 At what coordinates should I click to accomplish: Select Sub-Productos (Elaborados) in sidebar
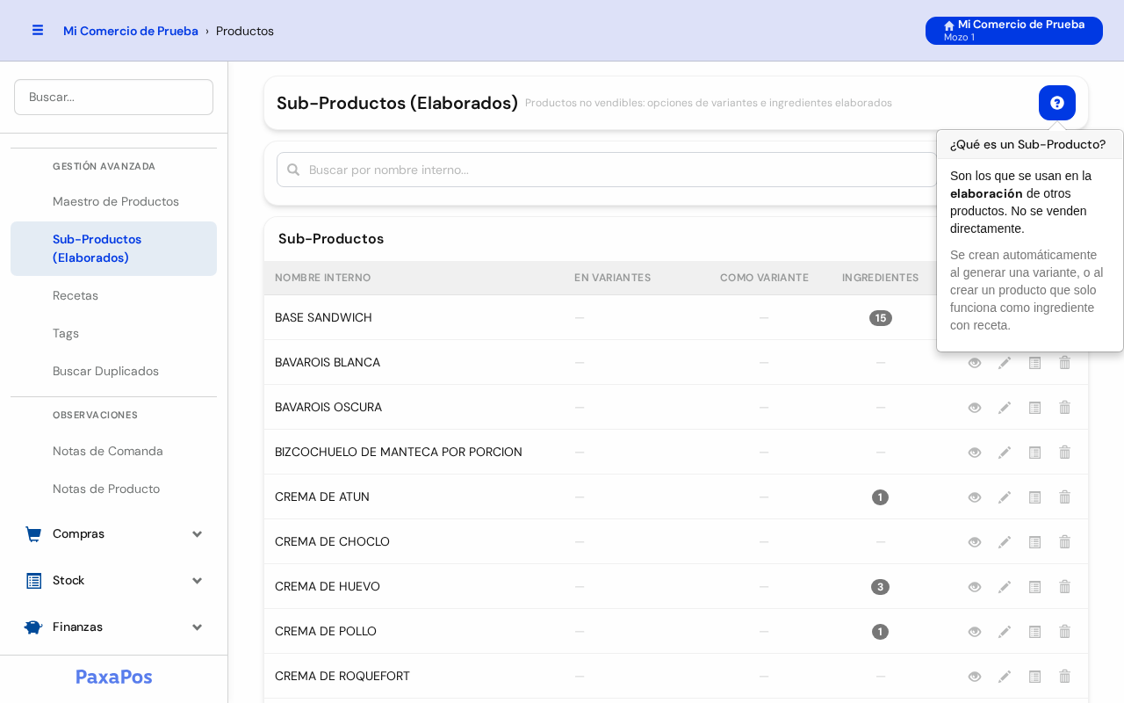click(113, 249)
